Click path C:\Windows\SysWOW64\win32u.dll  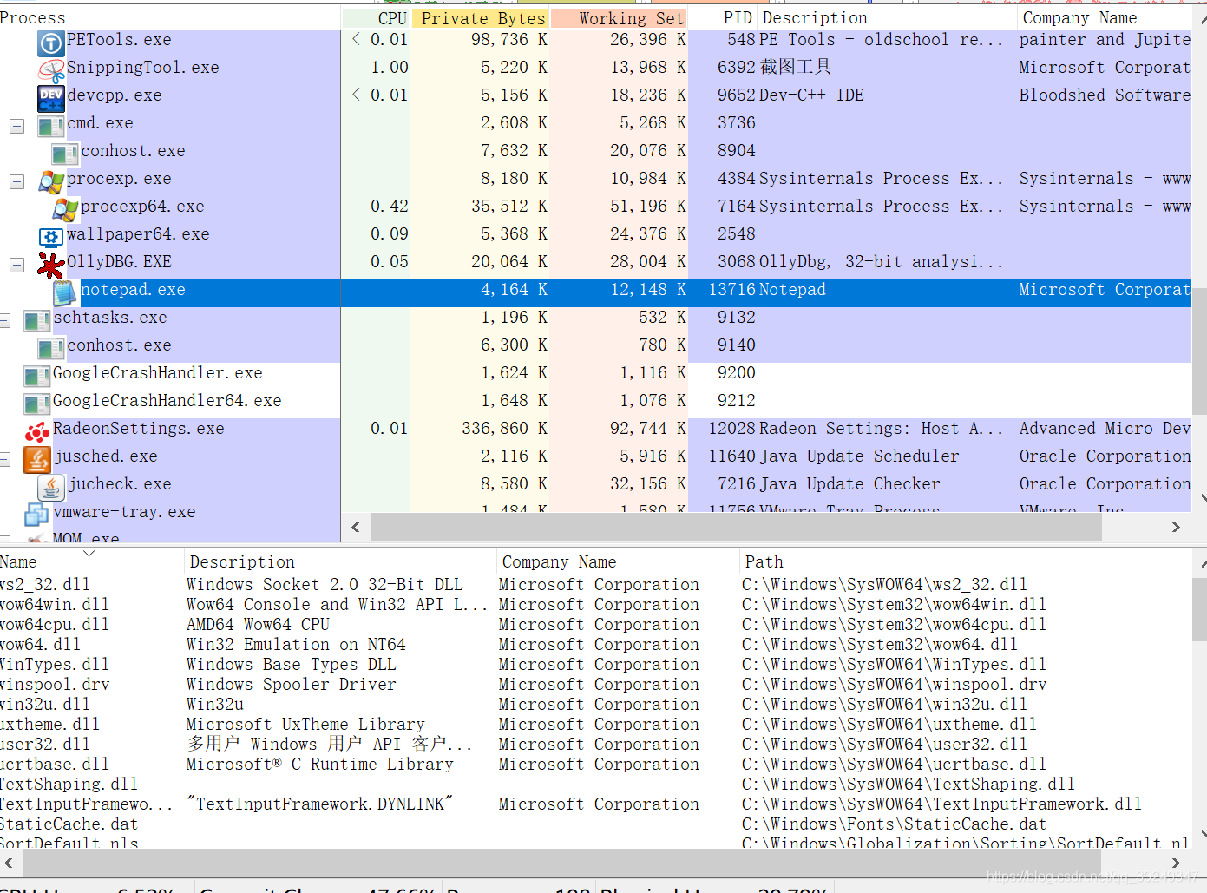click(x=884, y=704)
